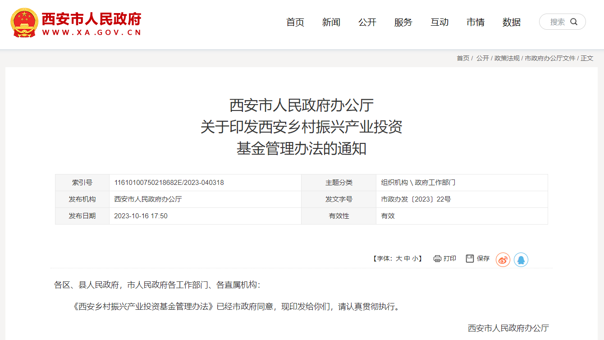
Task: Click the 首页 breadcrumb link
Action: click(463, 58)
